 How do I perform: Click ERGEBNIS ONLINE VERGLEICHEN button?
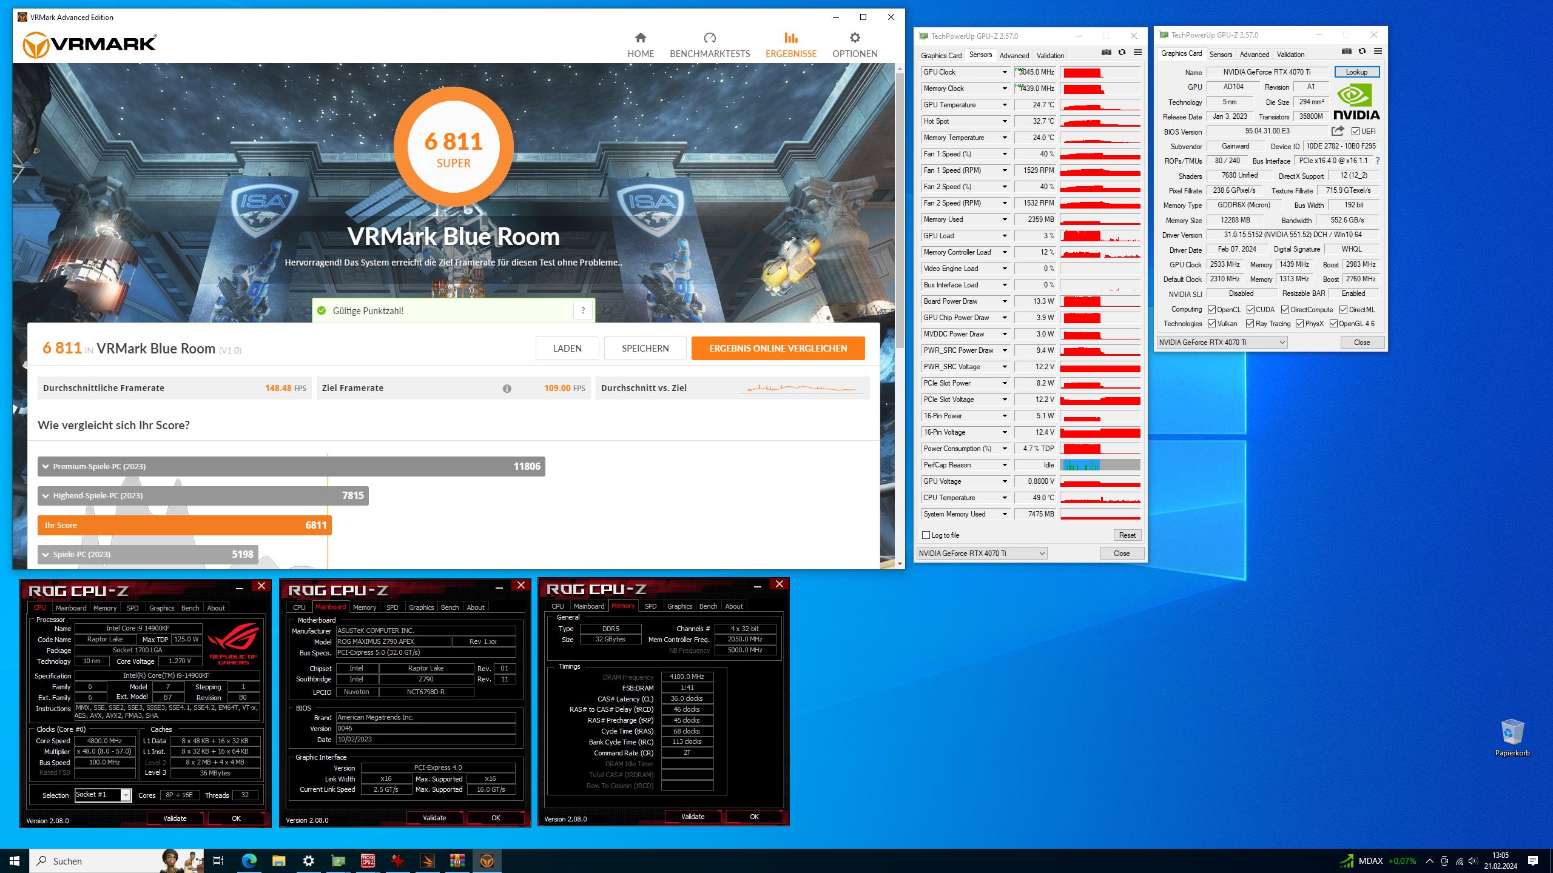click(778, 349)
